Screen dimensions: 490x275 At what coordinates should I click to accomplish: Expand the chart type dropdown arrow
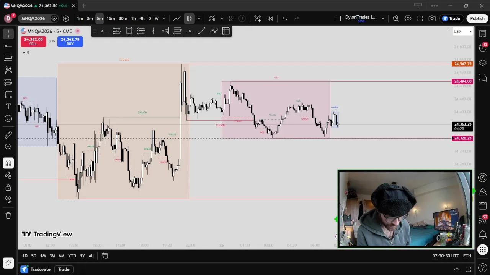(199, 18)
